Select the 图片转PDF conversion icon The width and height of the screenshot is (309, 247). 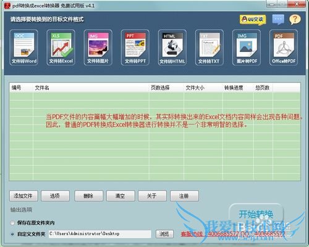point(247,48)
